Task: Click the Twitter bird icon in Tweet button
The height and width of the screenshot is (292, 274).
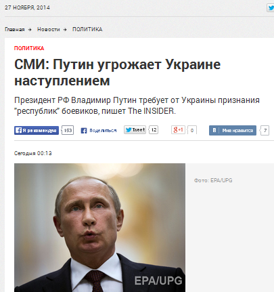Action: tap(129, 130)
